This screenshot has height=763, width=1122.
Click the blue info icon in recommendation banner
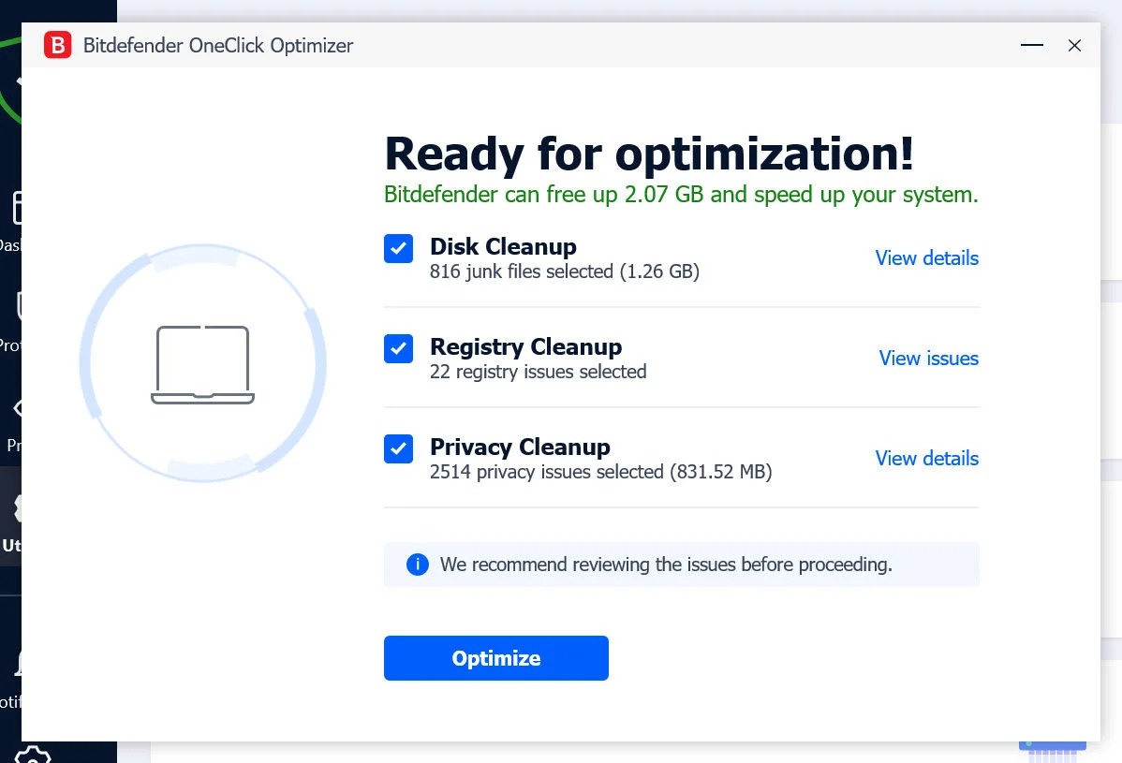coord(417,565)
